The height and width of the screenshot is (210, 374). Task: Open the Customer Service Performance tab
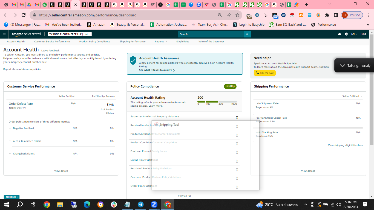pyautogui.click(x=52, y=42)
